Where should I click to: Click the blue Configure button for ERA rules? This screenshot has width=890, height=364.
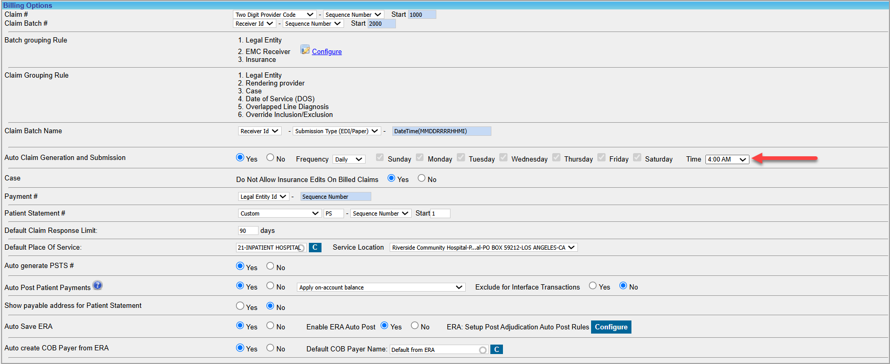click(x=611, y=327)
